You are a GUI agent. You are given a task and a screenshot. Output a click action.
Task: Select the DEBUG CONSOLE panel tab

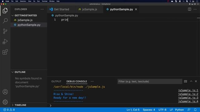[77, 82]
